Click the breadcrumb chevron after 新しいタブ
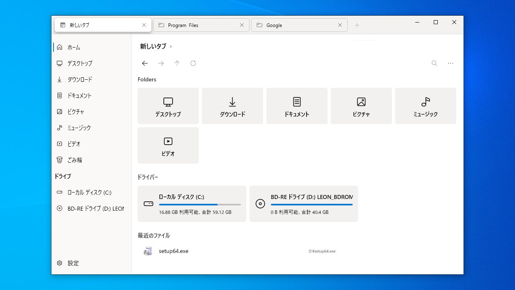This screenshot has width=515, height=290. pos(171,47)
